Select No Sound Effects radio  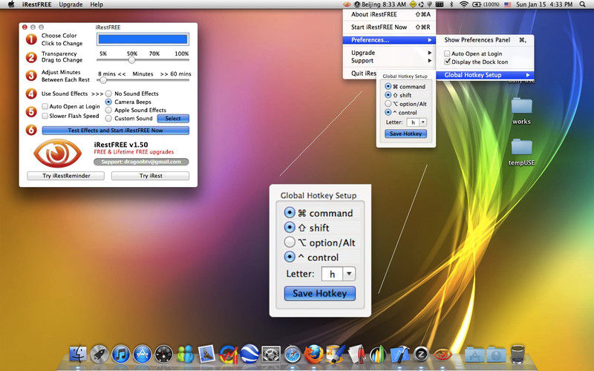(108, 93)
